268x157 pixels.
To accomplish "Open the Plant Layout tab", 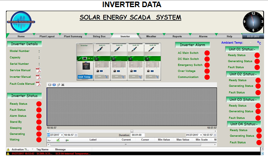I will pyautogui.click(x=47, y=36).
